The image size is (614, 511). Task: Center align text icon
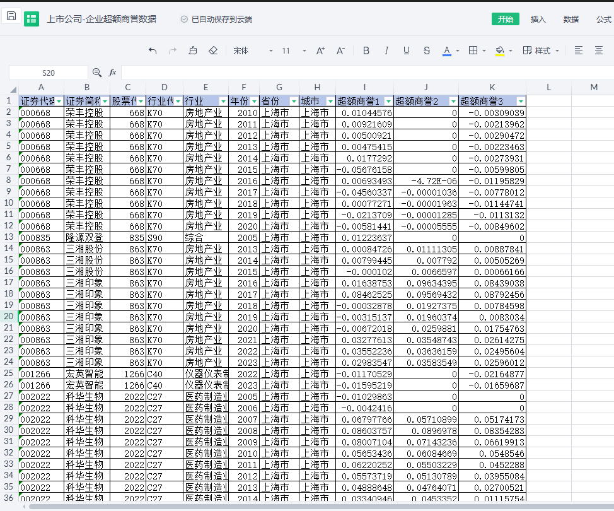tap(599, 50)
